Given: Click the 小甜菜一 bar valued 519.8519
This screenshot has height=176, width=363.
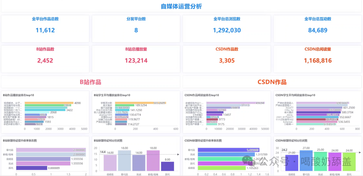Looking at the screenshot, I should [316, 124].
